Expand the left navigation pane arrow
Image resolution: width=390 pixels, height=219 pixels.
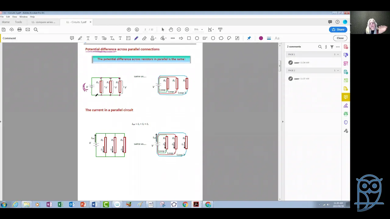pos(1,122)
